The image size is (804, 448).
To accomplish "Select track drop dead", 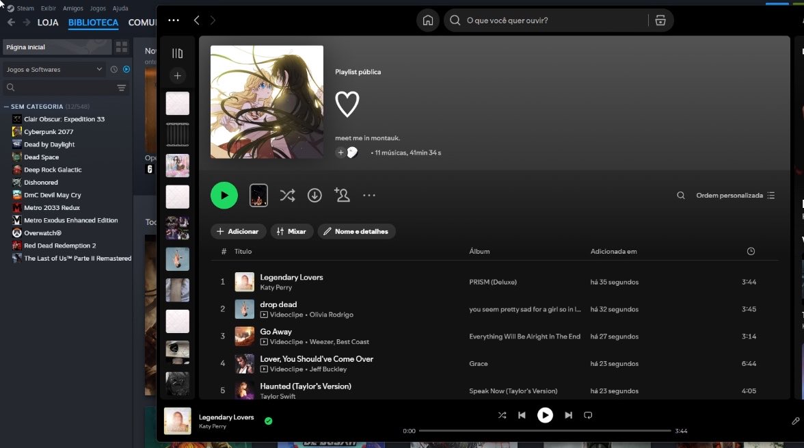I will point(278,305).
